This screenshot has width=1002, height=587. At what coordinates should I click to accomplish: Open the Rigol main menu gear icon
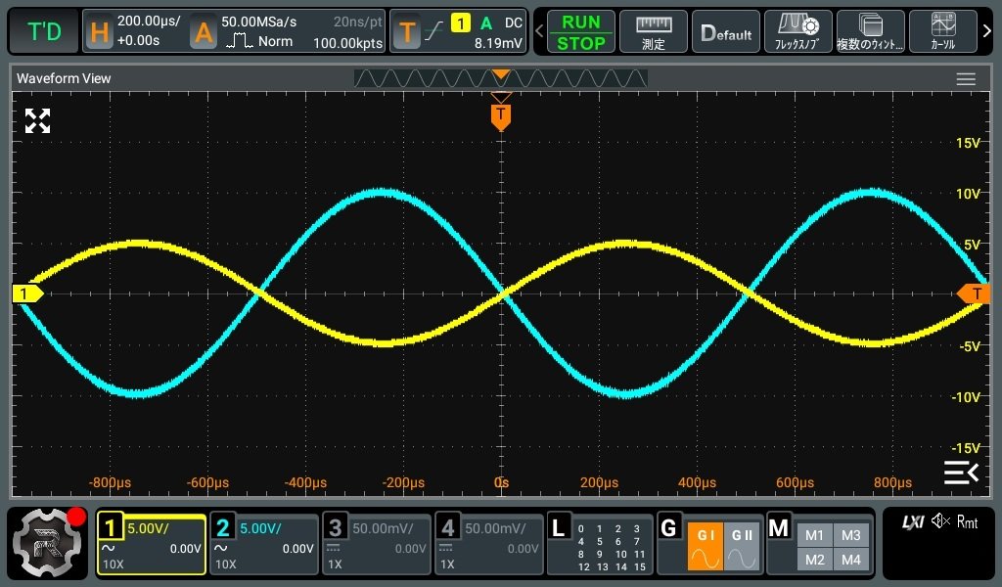point(49,543)
